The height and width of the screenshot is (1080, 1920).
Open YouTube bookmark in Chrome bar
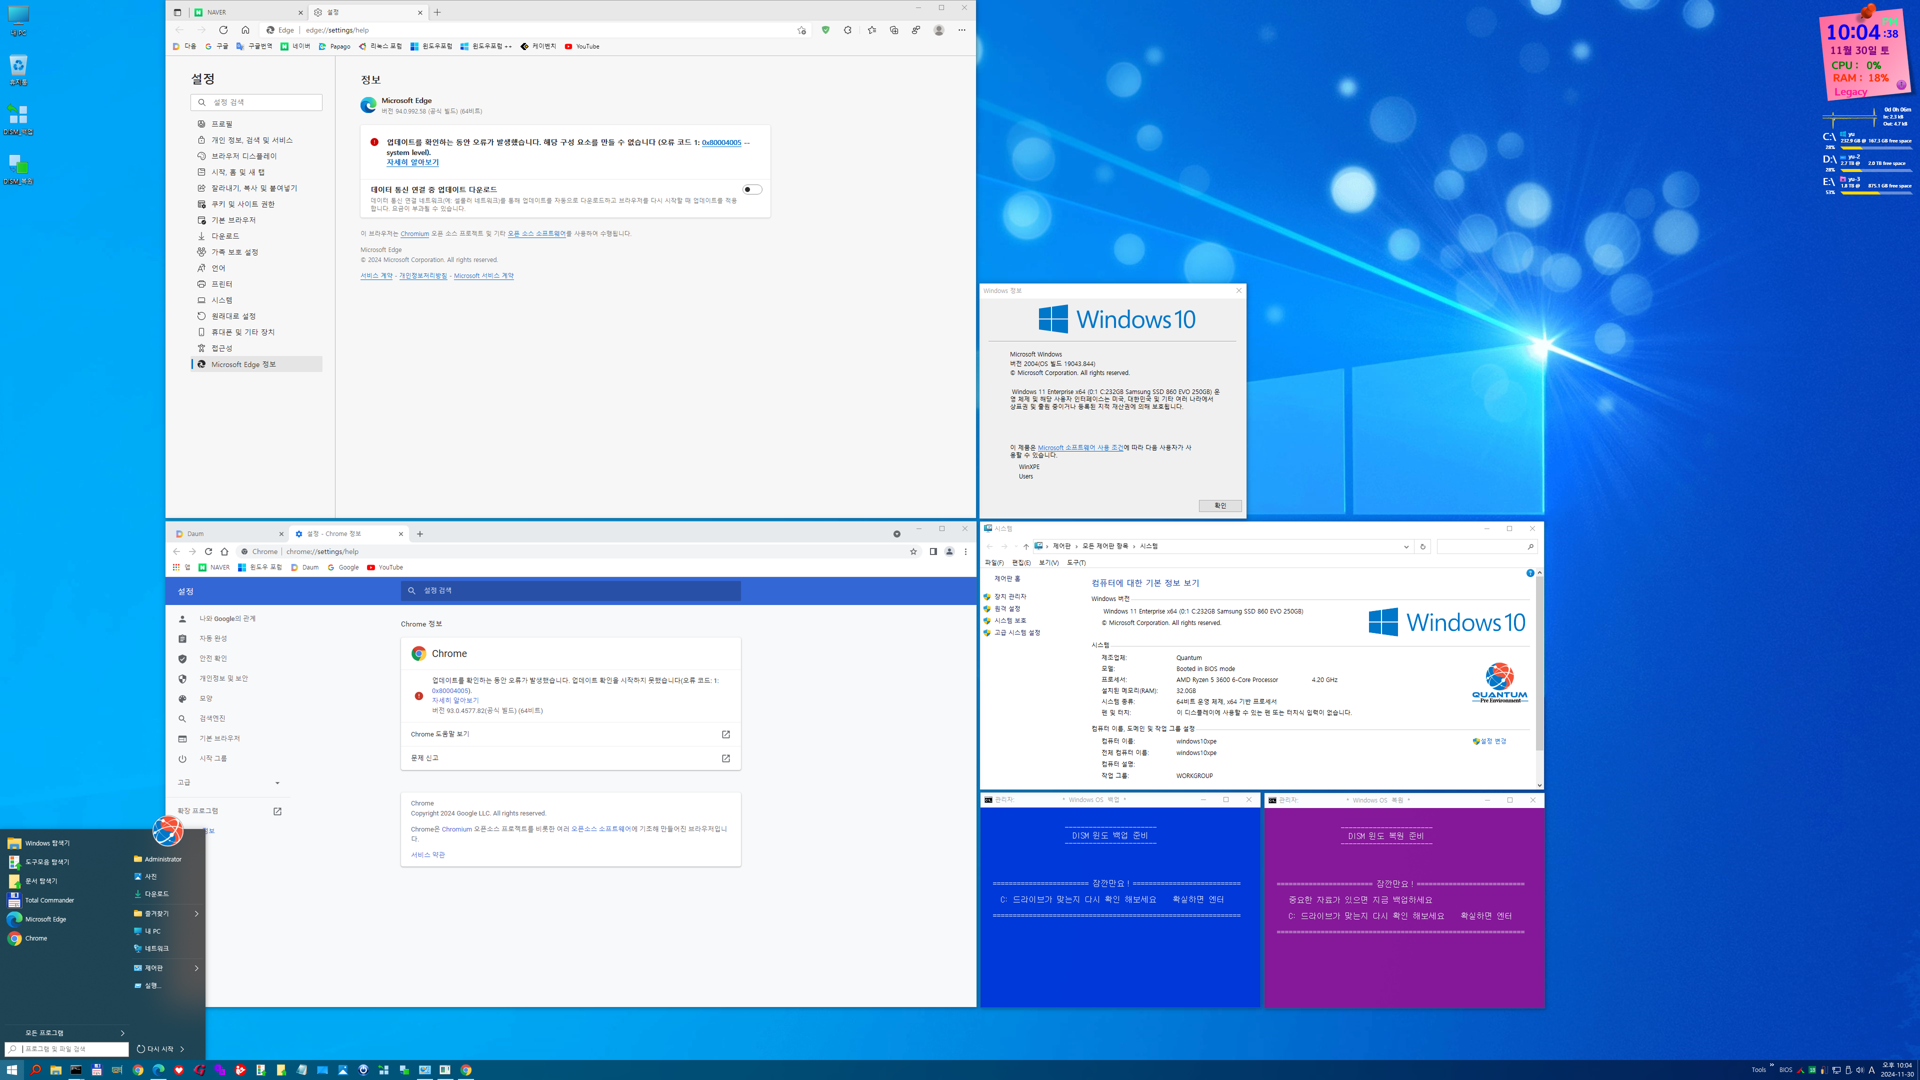coord(384,567)
